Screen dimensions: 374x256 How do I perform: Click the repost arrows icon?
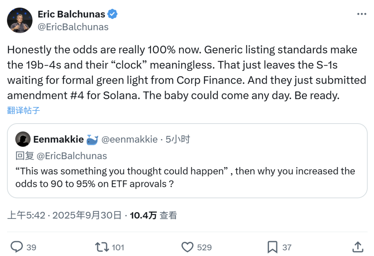click(102, 246)
